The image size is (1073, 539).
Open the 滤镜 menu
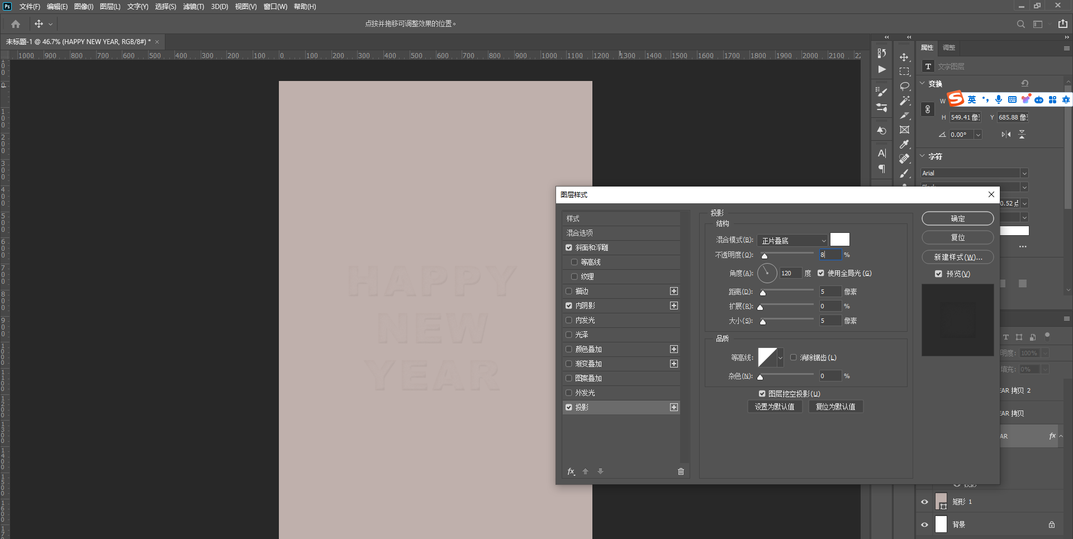pos(193,7)
